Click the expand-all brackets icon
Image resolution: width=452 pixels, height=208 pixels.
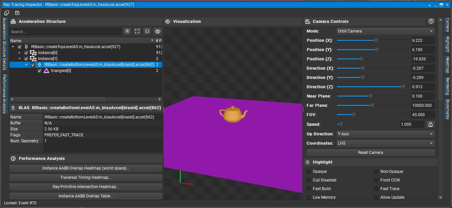(137, 31)
